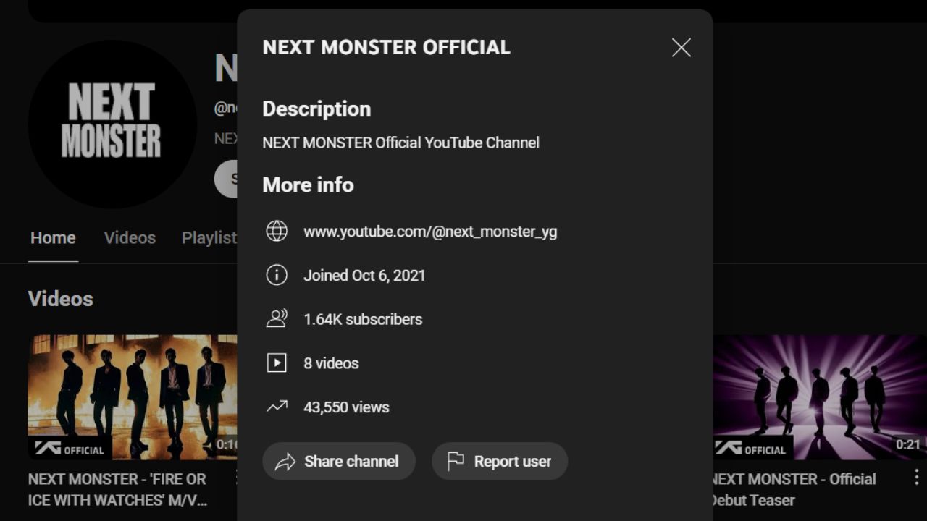Click the 'FIRE OR ICE WITH WATCHES' M/V title

tap(118, 489)
